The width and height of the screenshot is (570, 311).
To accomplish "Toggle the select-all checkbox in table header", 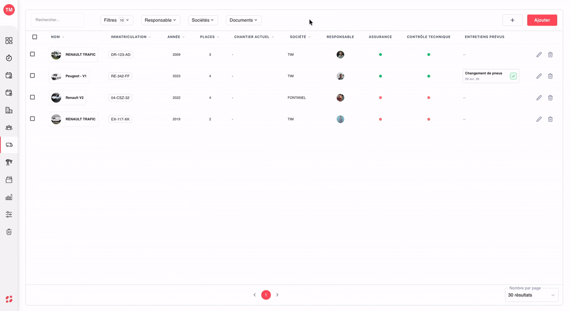I will (x=35, y=37).
